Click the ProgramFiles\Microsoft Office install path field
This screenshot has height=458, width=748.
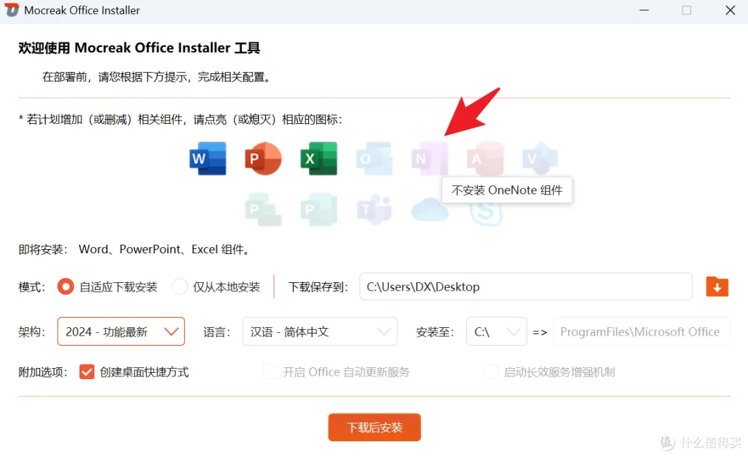tap(641, 331)
